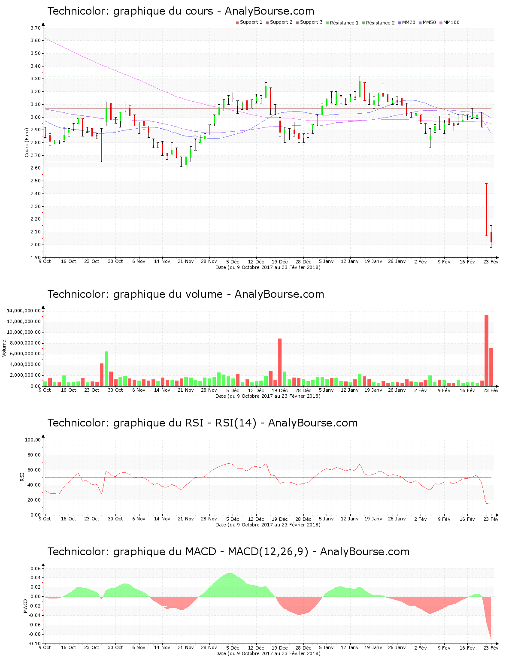The width and height of the screenshot is (515, 665).
Task: Click the 3.70 value on price axis
Action: pyautogui.click(x=36, y=28)
